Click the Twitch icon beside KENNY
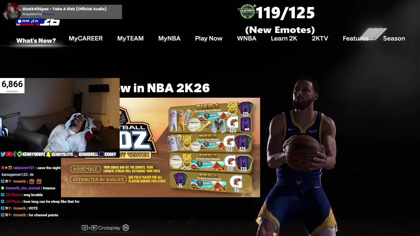Viewport: 420px width, 236px height. 101,154
